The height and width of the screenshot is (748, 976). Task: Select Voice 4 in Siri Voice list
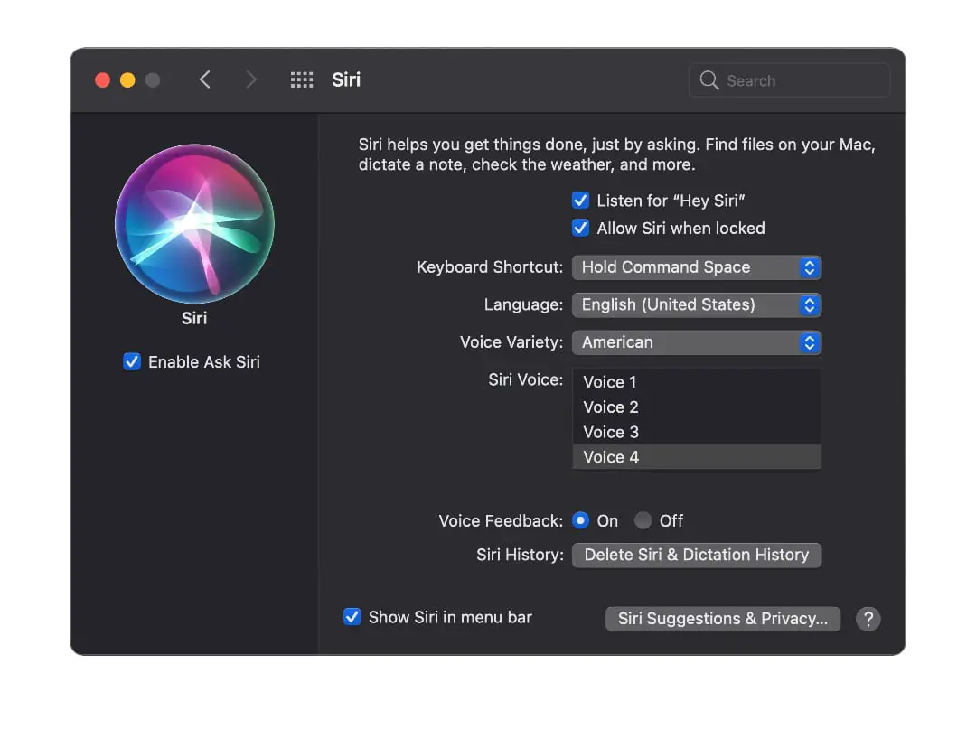tap(697, 457)
